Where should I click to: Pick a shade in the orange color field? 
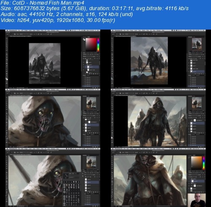point(196,163)
